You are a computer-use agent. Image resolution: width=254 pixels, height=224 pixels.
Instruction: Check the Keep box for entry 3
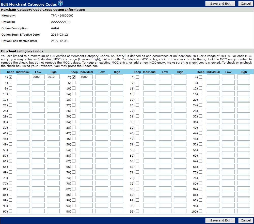[x=137, y=77]
